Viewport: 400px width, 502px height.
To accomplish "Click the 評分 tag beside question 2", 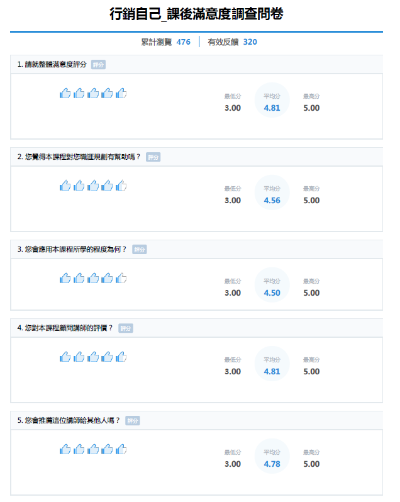I will tap(153, 157).
